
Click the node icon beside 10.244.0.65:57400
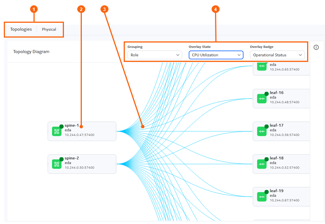tap(262, 66)
